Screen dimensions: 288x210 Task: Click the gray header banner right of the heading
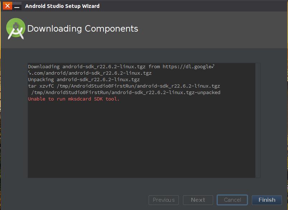[x=215, y=29]
